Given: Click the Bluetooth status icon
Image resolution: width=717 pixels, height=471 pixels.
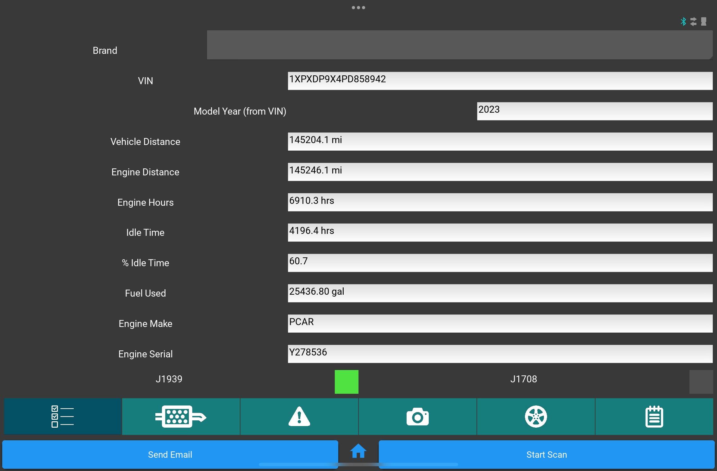Looking at the screenshot, I should [x=683, y=21].
